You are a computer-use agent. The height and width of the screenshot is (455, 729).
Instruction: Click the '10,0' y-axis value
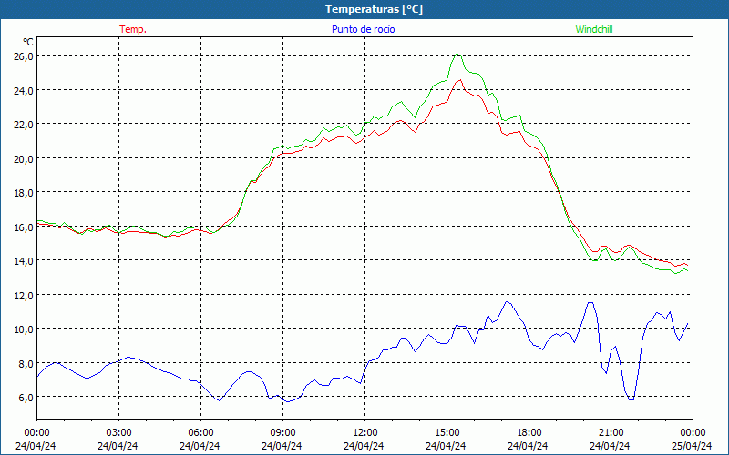24,329
